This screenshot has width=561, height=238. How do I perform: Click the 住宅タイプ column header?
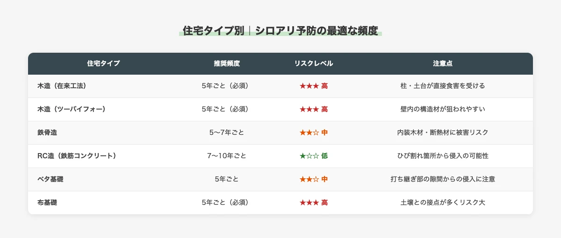click(103, 63)
